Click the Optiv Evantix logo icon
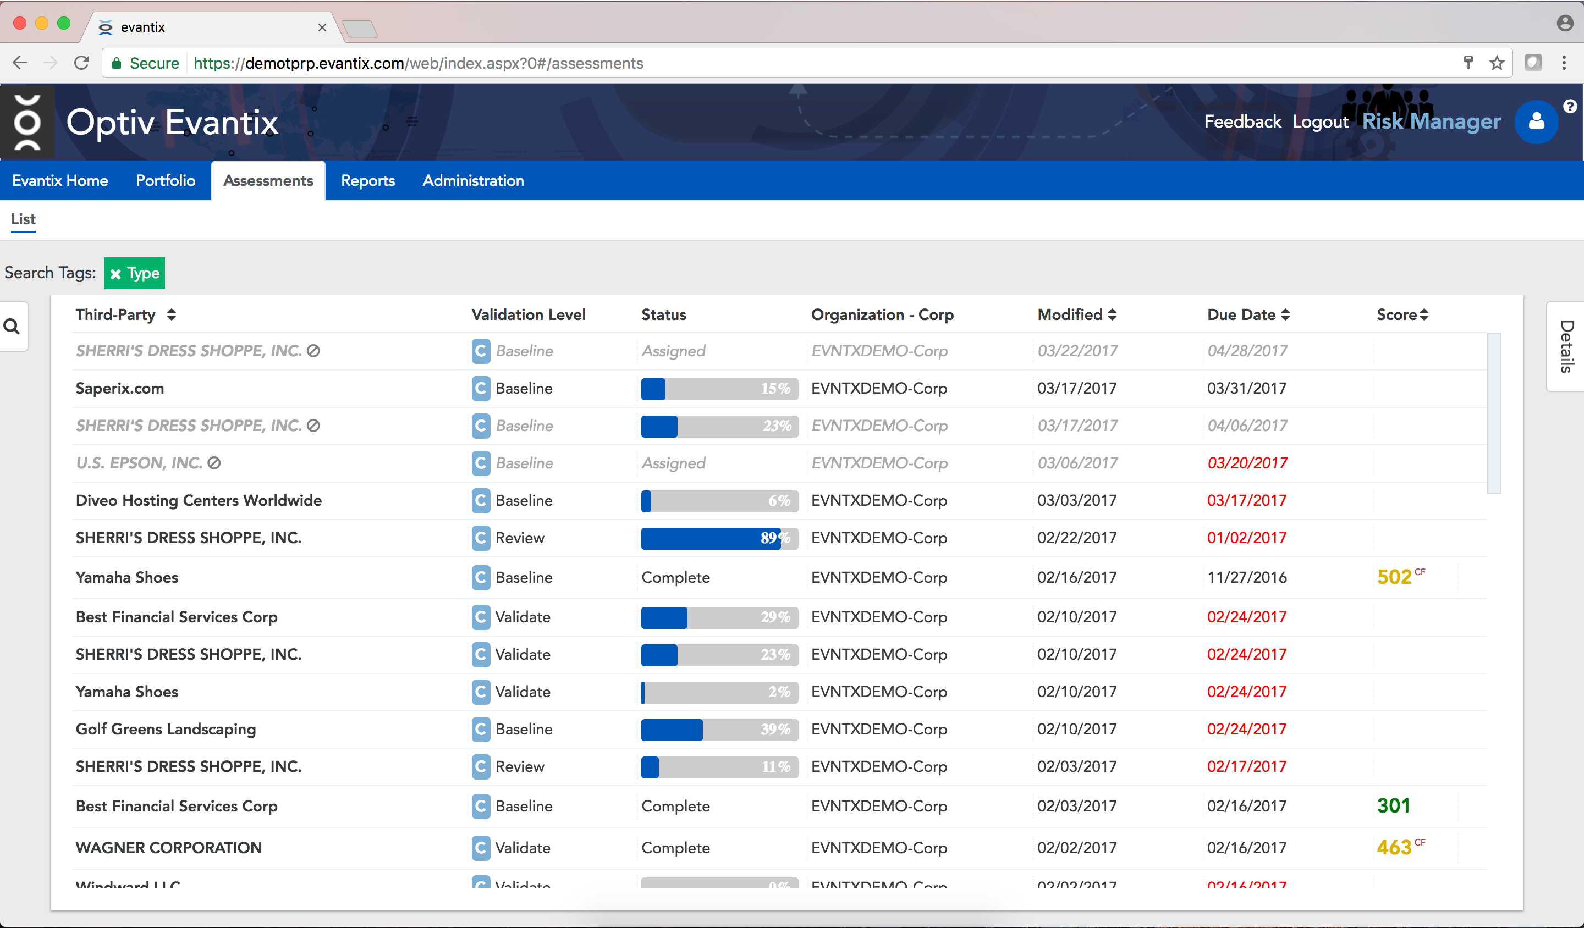 tap(27, 122)
